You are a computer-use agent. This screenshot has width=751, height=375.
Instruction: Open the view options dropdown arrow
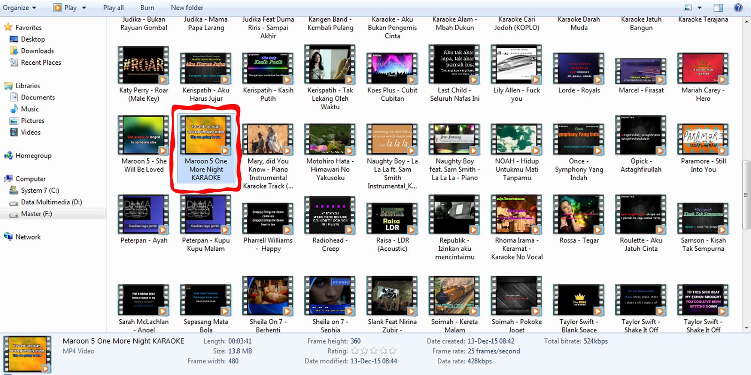click(699, 7)
